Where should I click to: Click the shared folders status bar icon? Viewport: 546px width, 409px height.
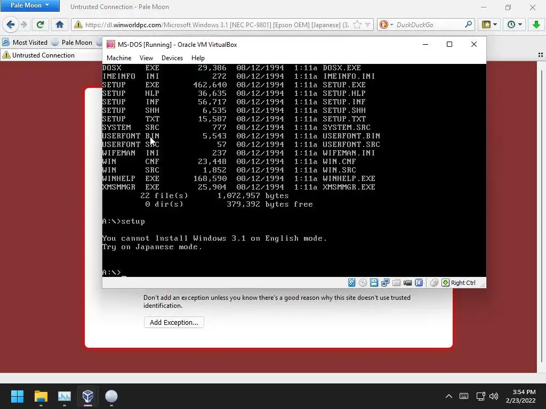(x=396, y=283)
